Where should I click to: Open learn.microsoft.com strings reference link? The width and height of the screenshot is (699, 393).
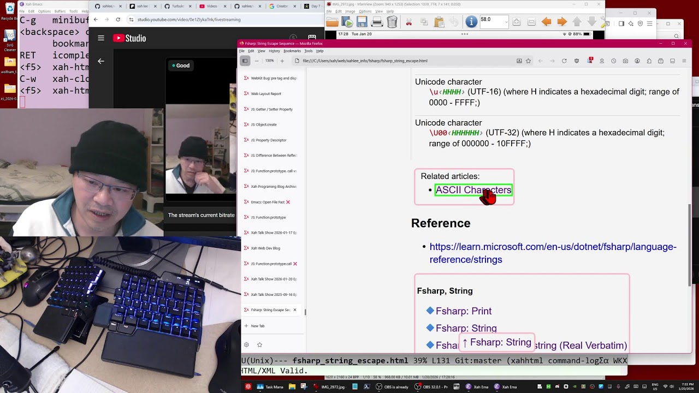coord(553,253)
